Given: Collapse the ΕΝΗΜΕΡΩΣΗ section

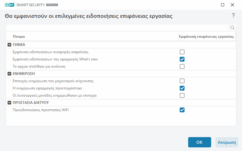Looking at the screenshot, I should coord(9,74).
